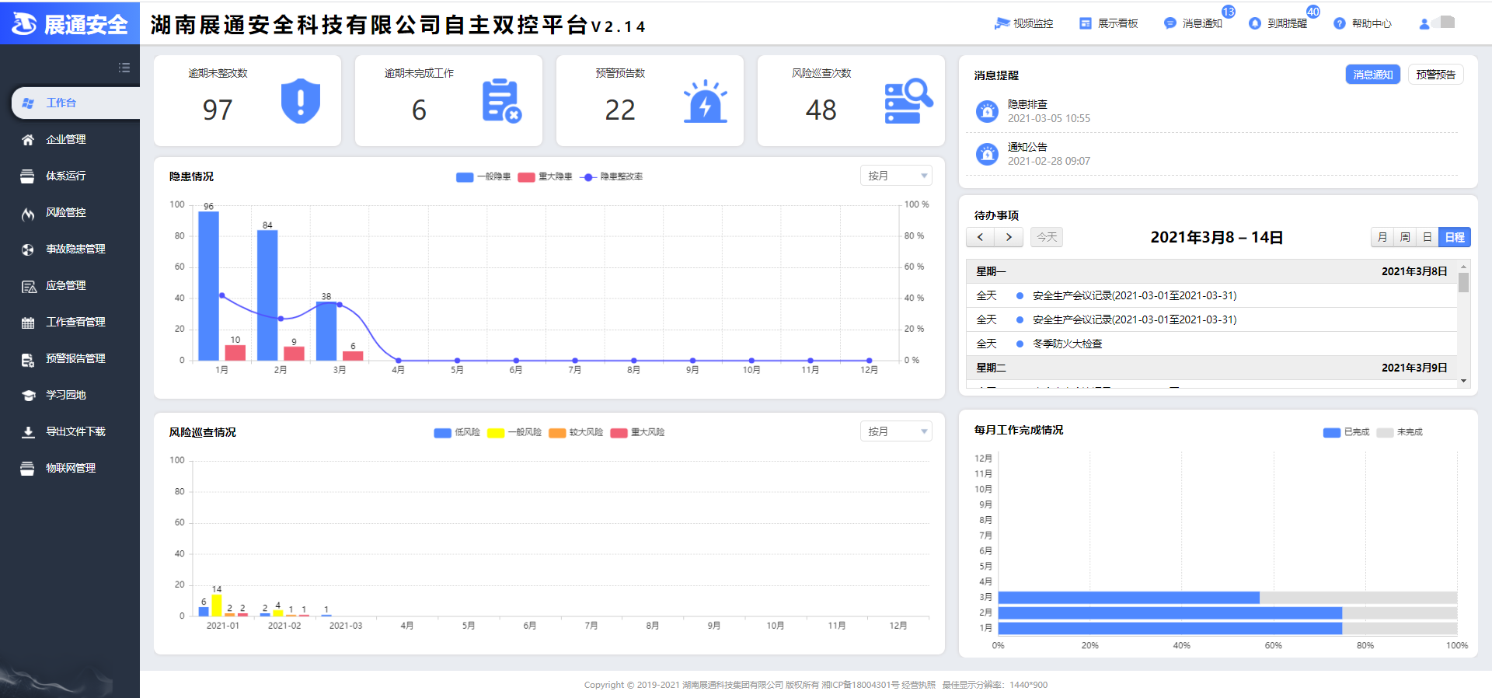This screenshot has height=698, width=1492.
Task: Click the search server icon in 风险巡查次数 card
Action: click(x=908, y=101)
